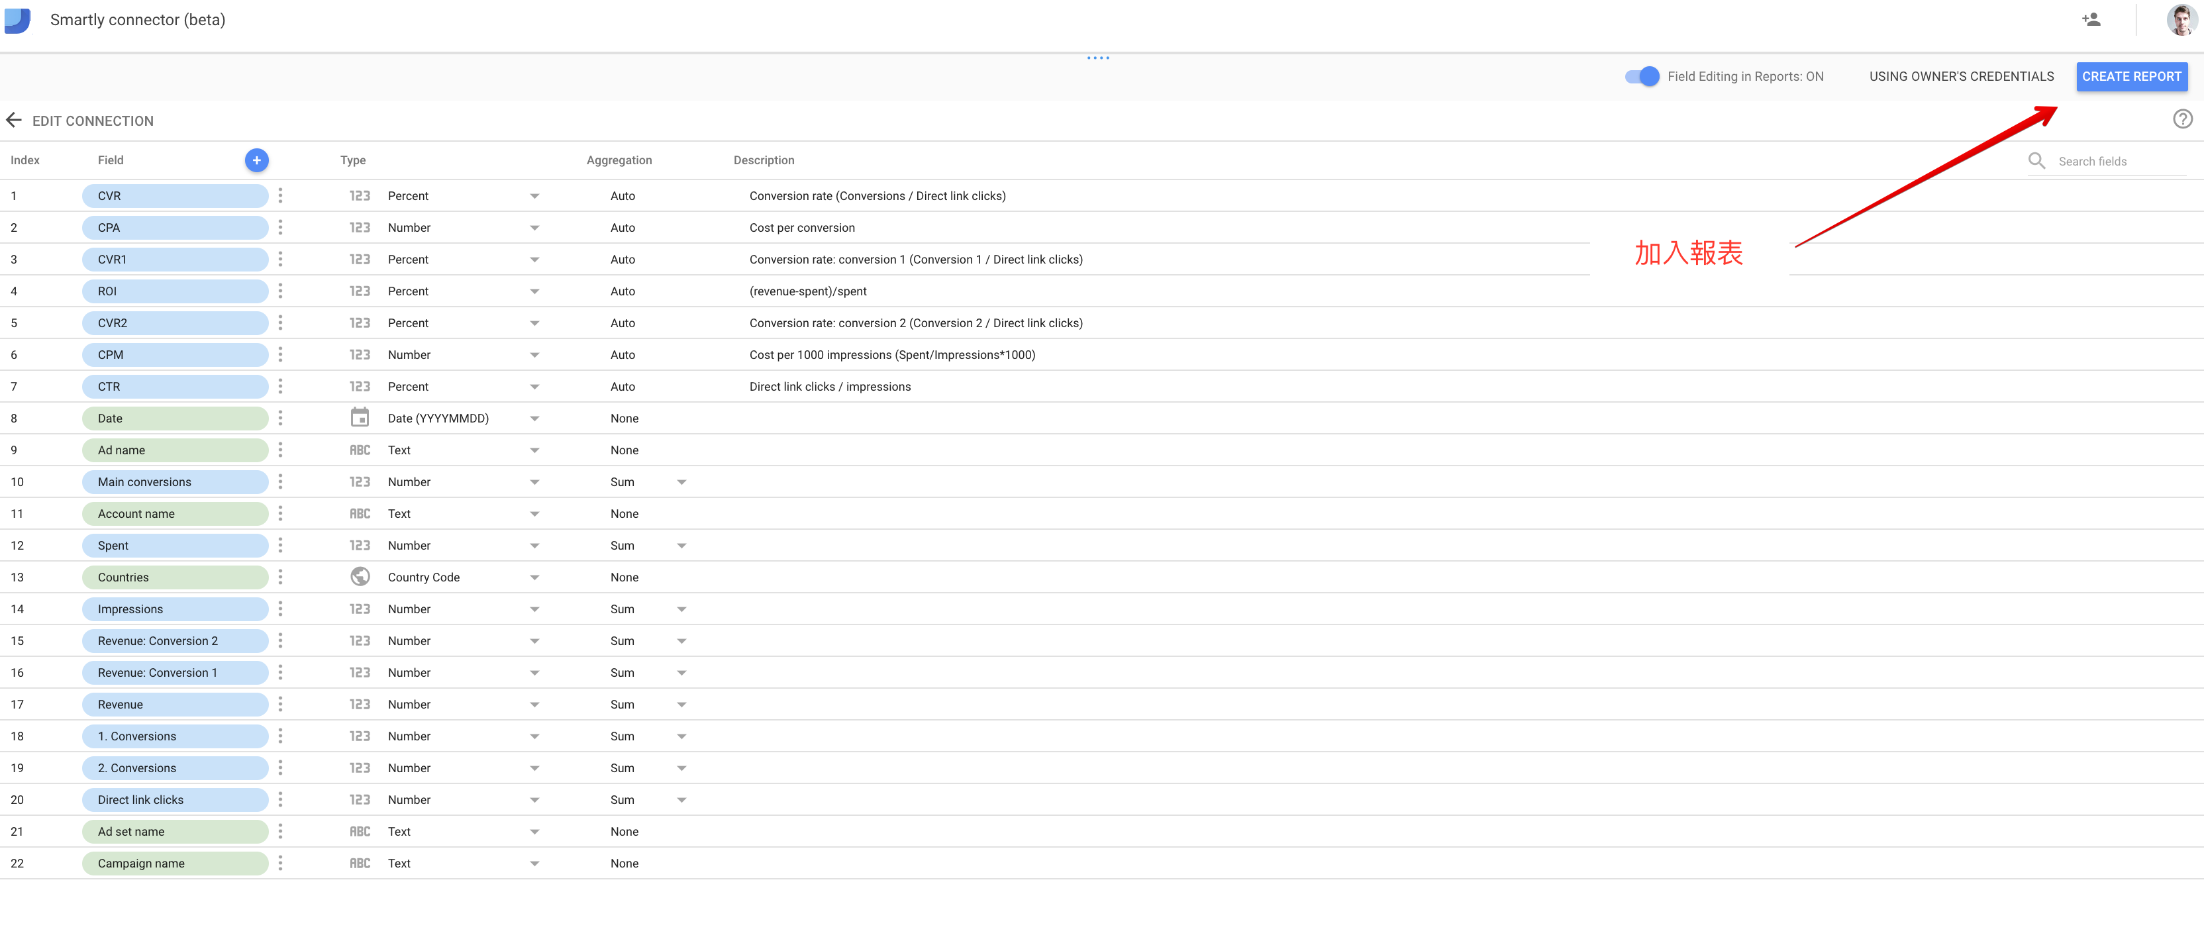
Task: Expand Type dropdown for CVR field
Action: 534,196
